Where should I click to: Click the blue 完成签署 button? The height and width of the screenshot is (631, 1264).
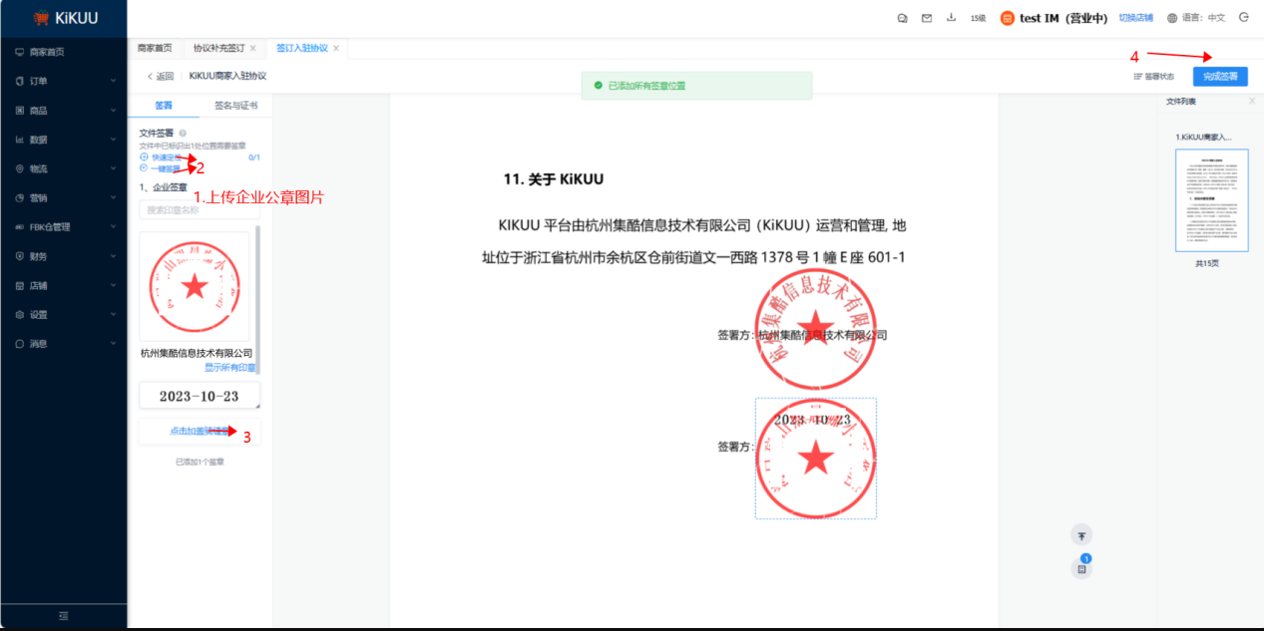click(1220, 76)
